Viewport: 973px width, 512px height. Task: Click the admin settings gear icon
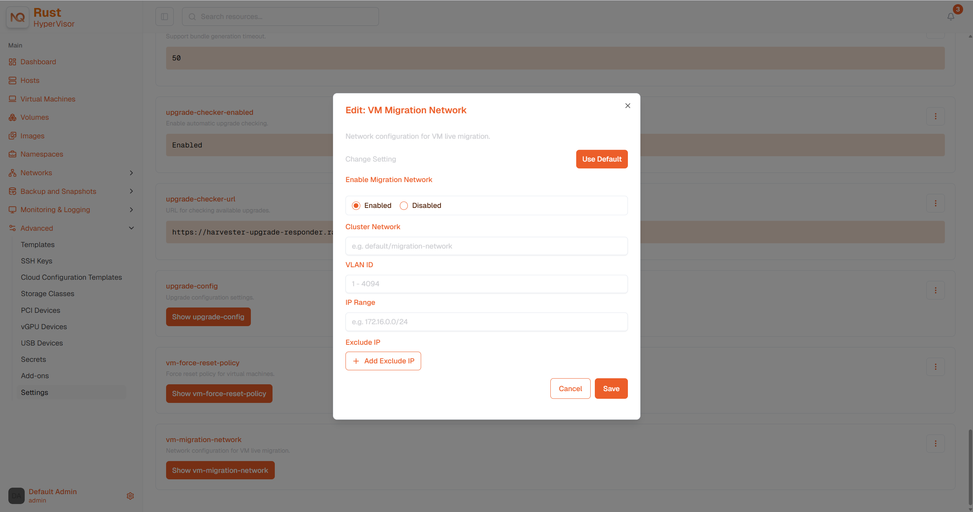pos(130,496)
